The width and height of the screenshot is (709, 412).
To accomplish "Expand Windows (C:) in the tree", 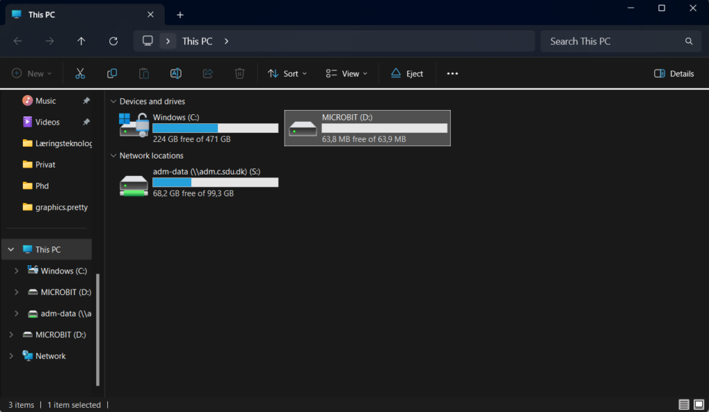I will coord(17,271).
